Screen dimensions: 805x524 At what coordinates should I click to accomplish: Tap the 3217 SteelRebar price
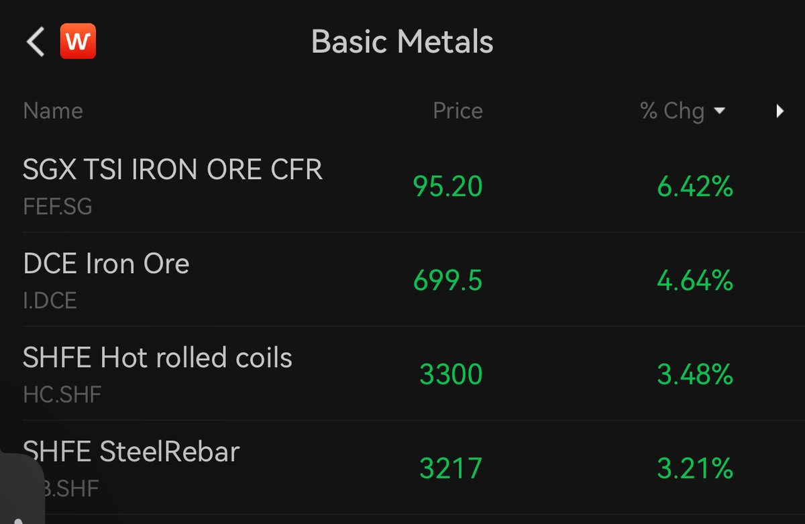coord(451,468)
